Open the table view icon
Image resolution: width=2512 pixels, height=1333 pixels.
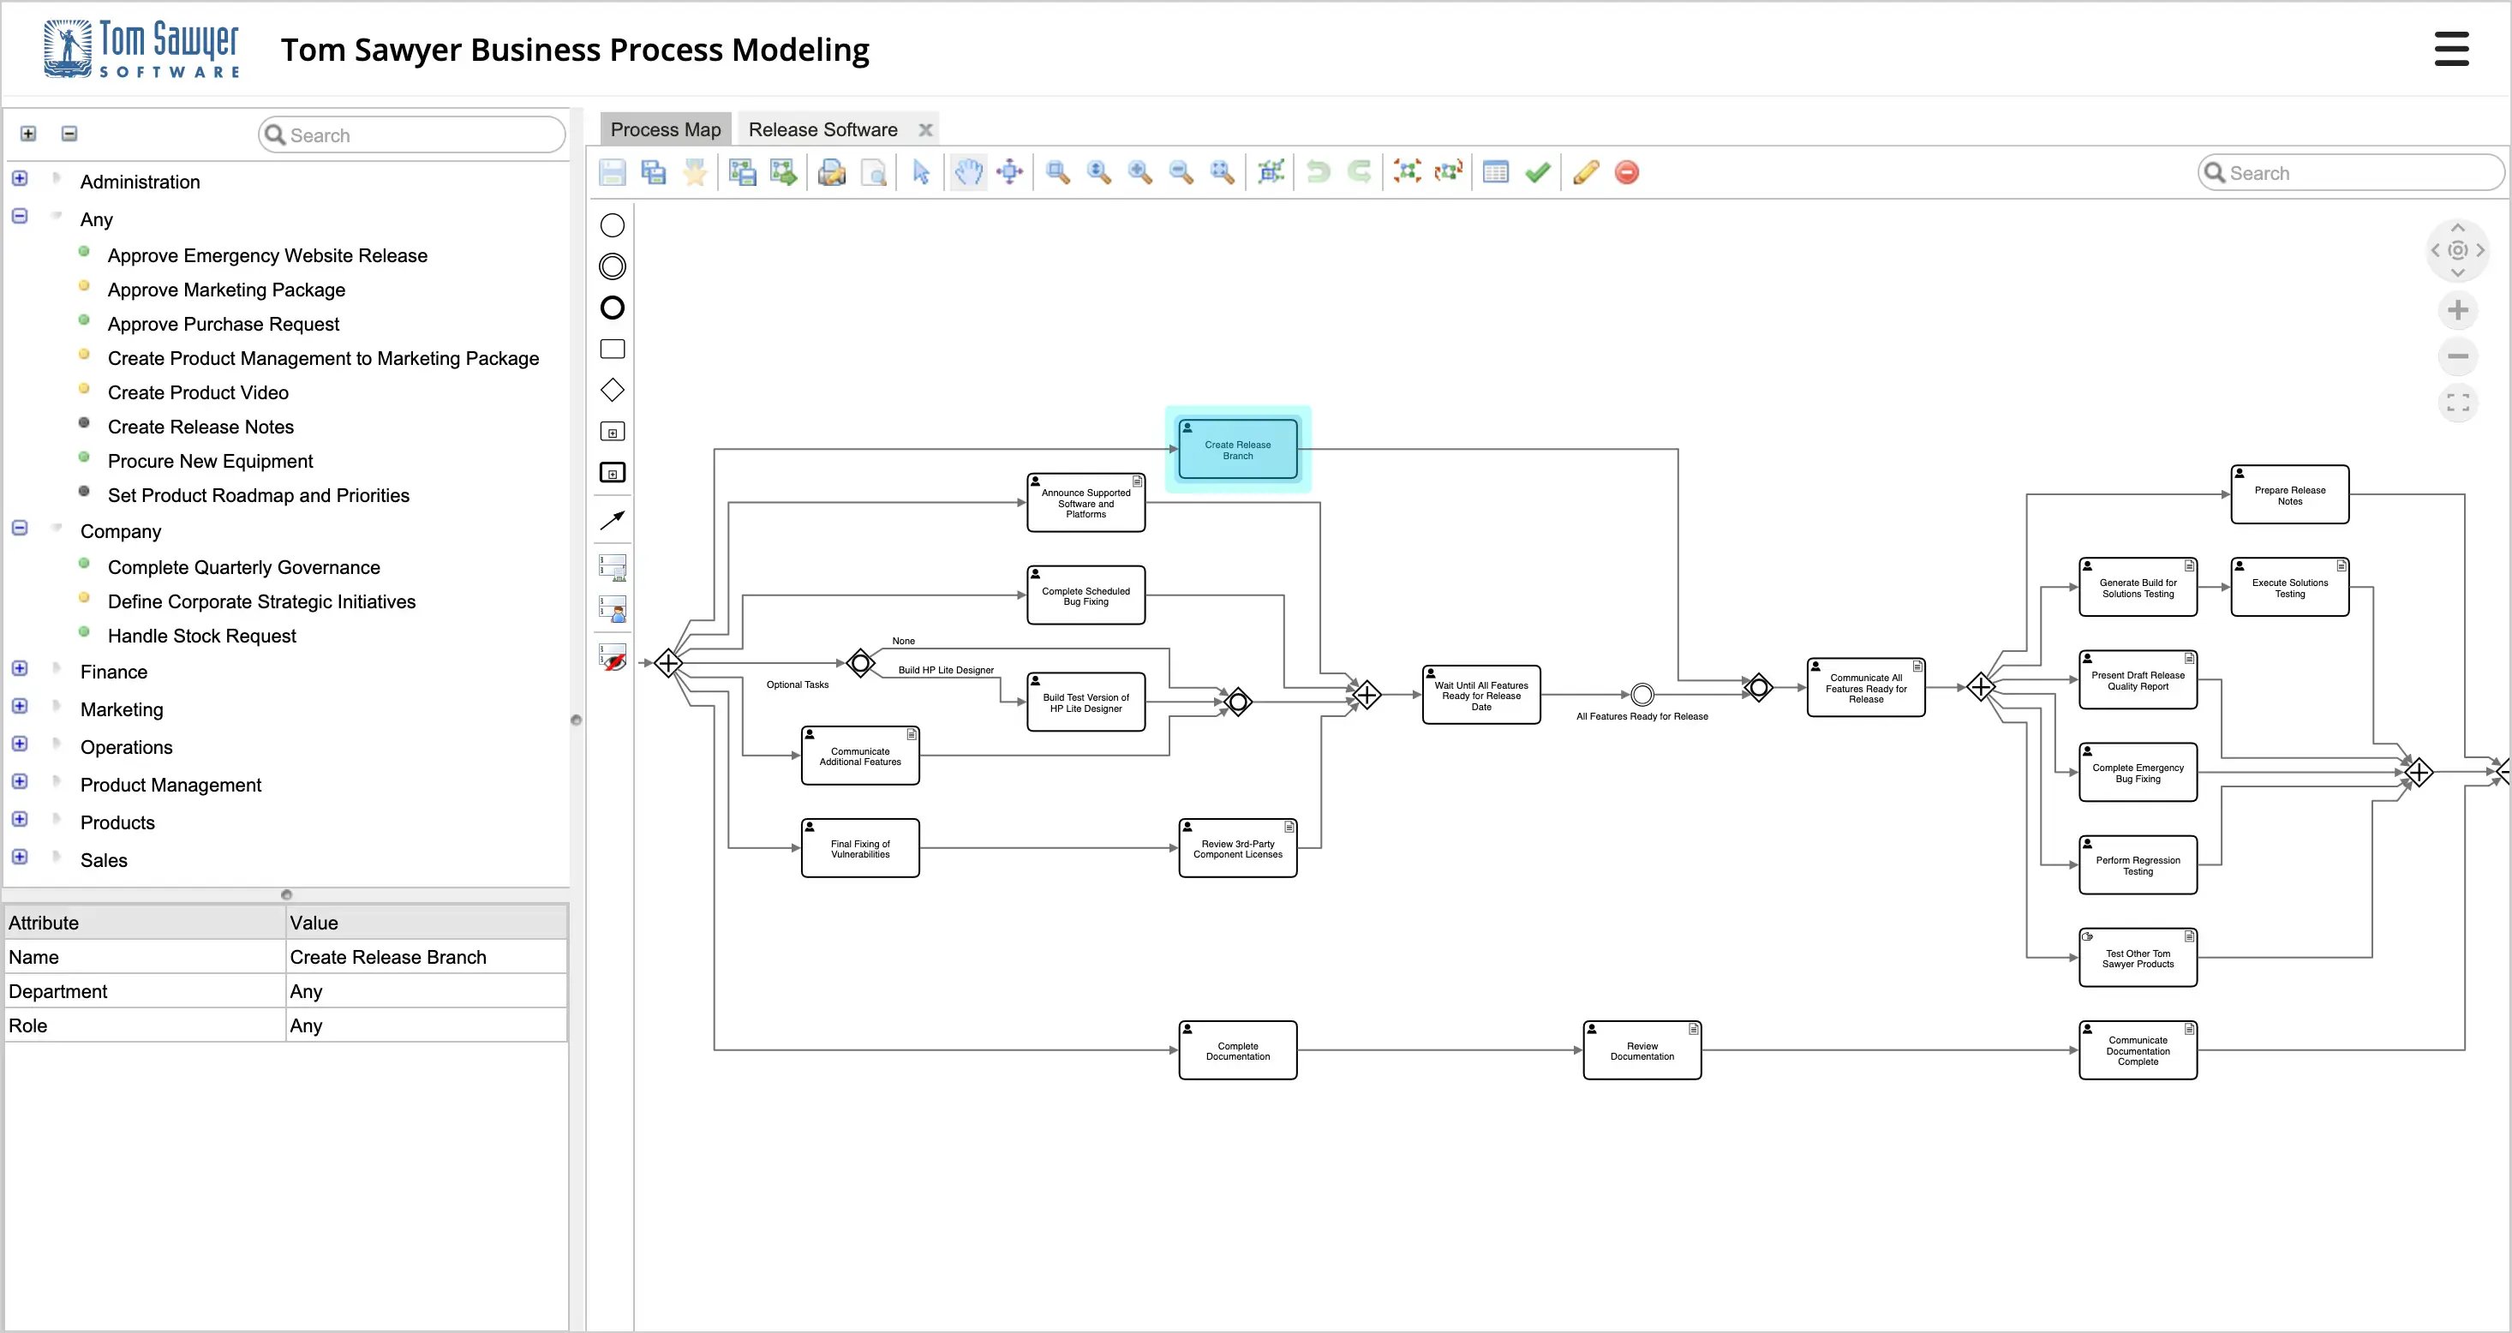tap(1496, 172)
